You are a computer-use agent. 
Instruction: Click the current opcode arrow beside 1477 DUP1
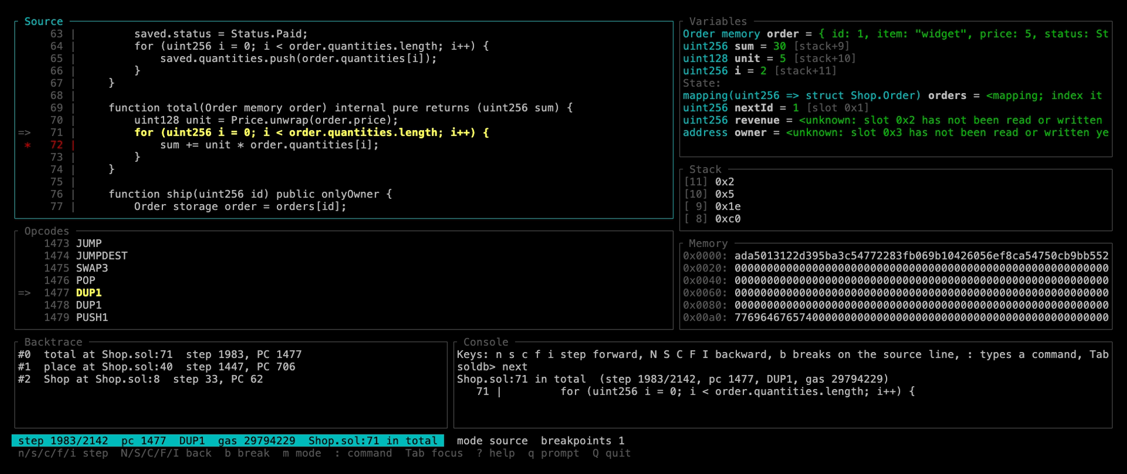(x=24, y=293)
